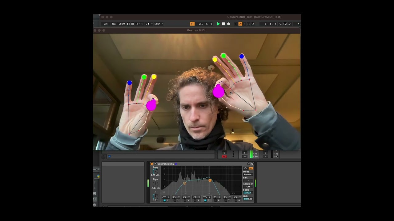Click the Stop button in transport

click(223, 24)
